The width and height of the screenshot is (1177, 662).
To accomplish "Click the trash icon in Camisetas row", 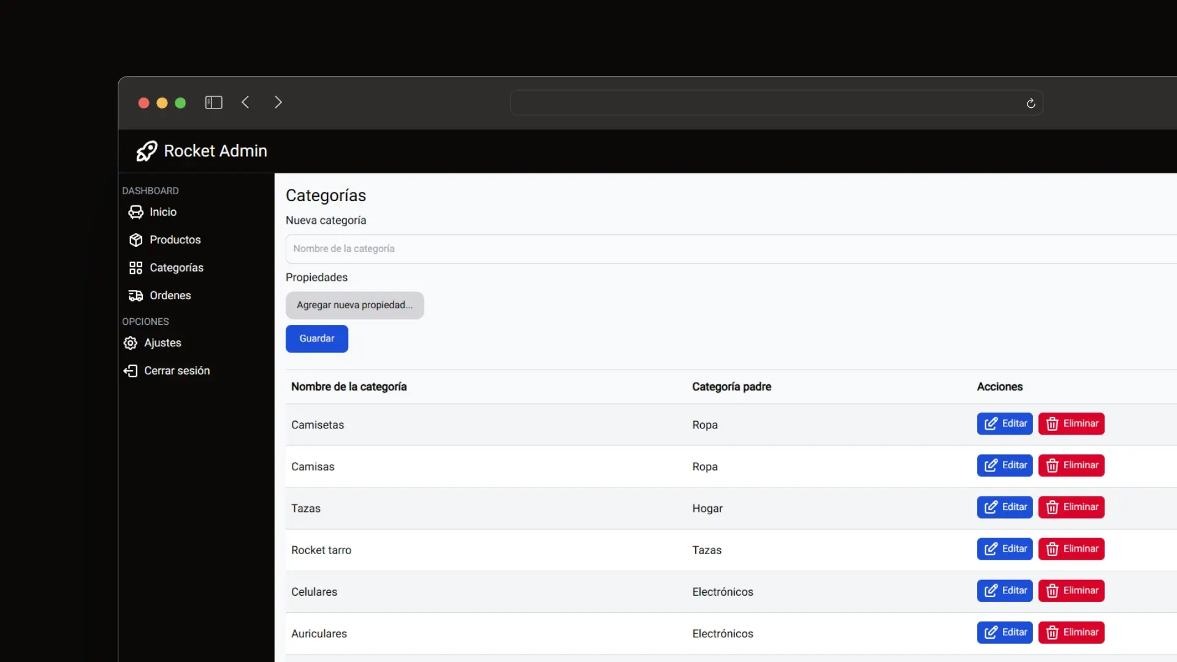I will [1053, 424].
